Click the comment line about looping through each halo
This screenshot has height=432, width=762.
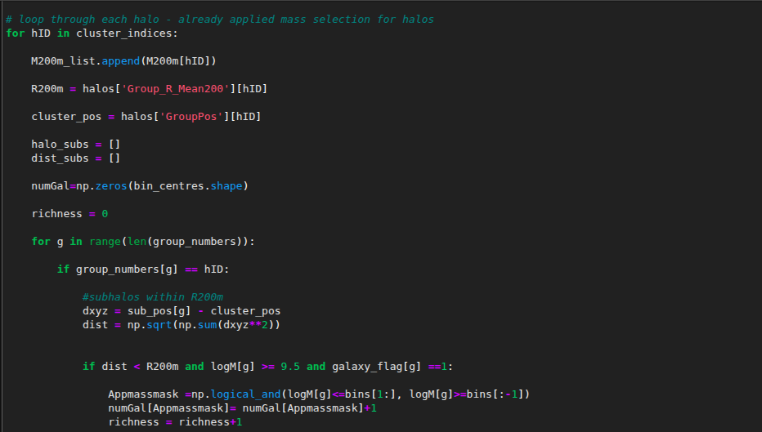[x=220, y=20]
